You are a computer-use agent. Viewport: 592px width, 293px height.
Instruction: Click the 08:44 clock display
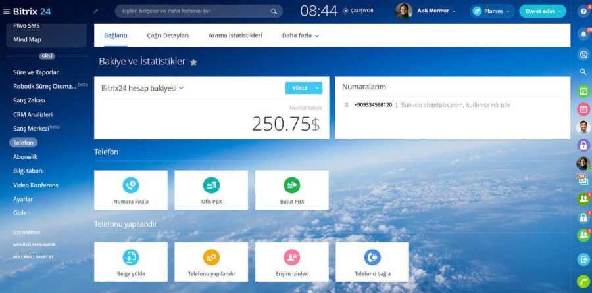[x=318, y=11]
